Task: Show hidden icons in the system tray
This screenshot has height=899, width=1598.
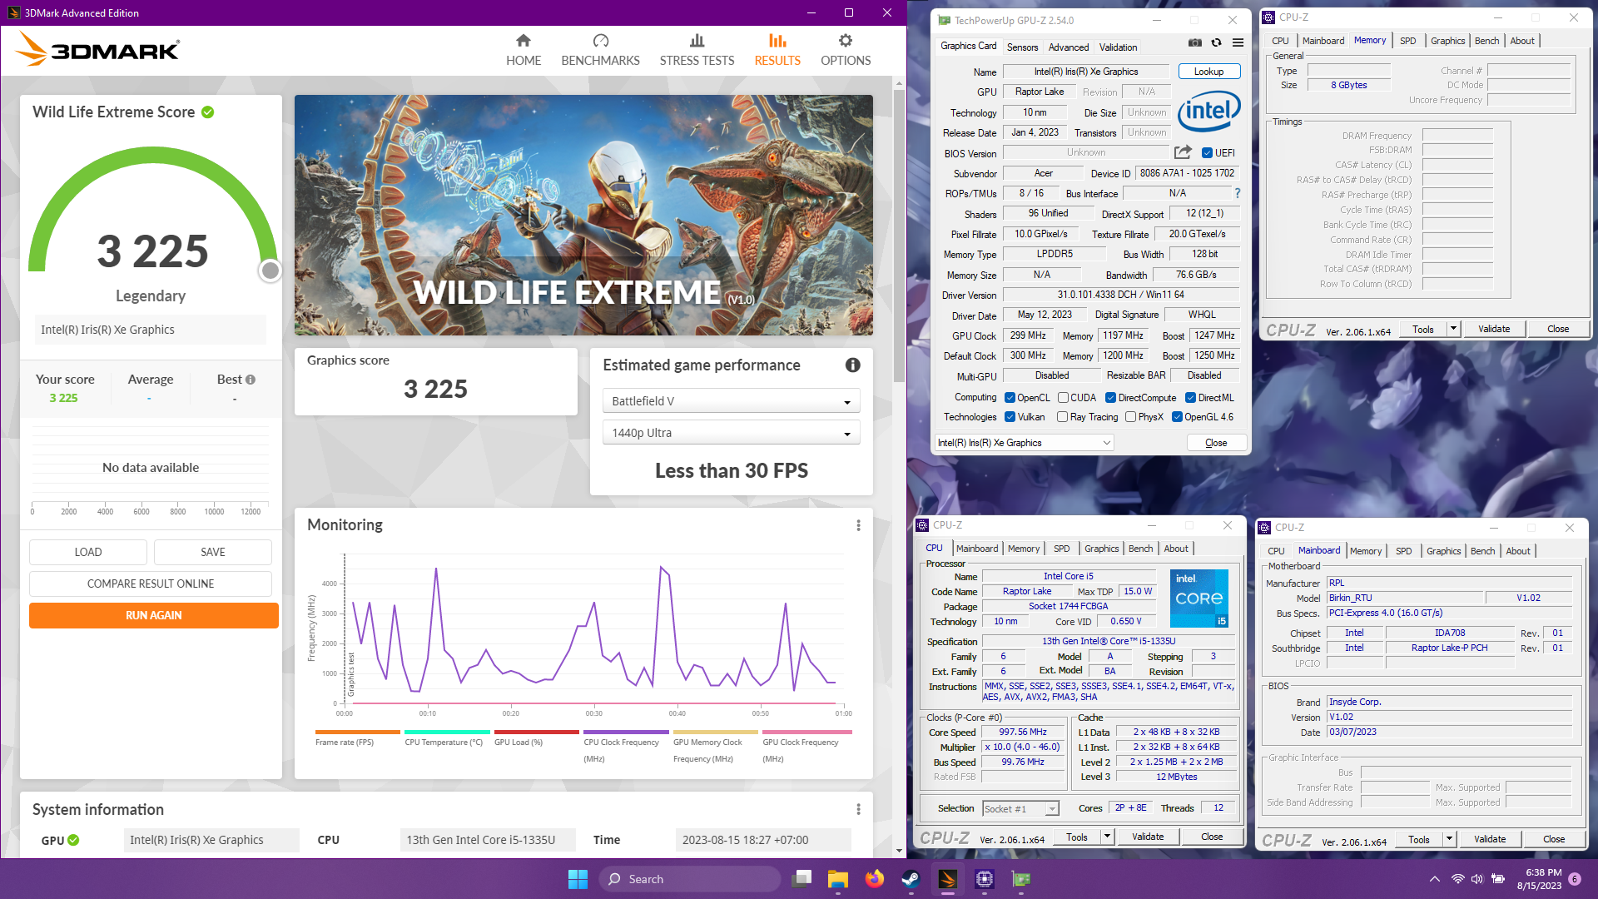Action: click(x=1434, y=879)
